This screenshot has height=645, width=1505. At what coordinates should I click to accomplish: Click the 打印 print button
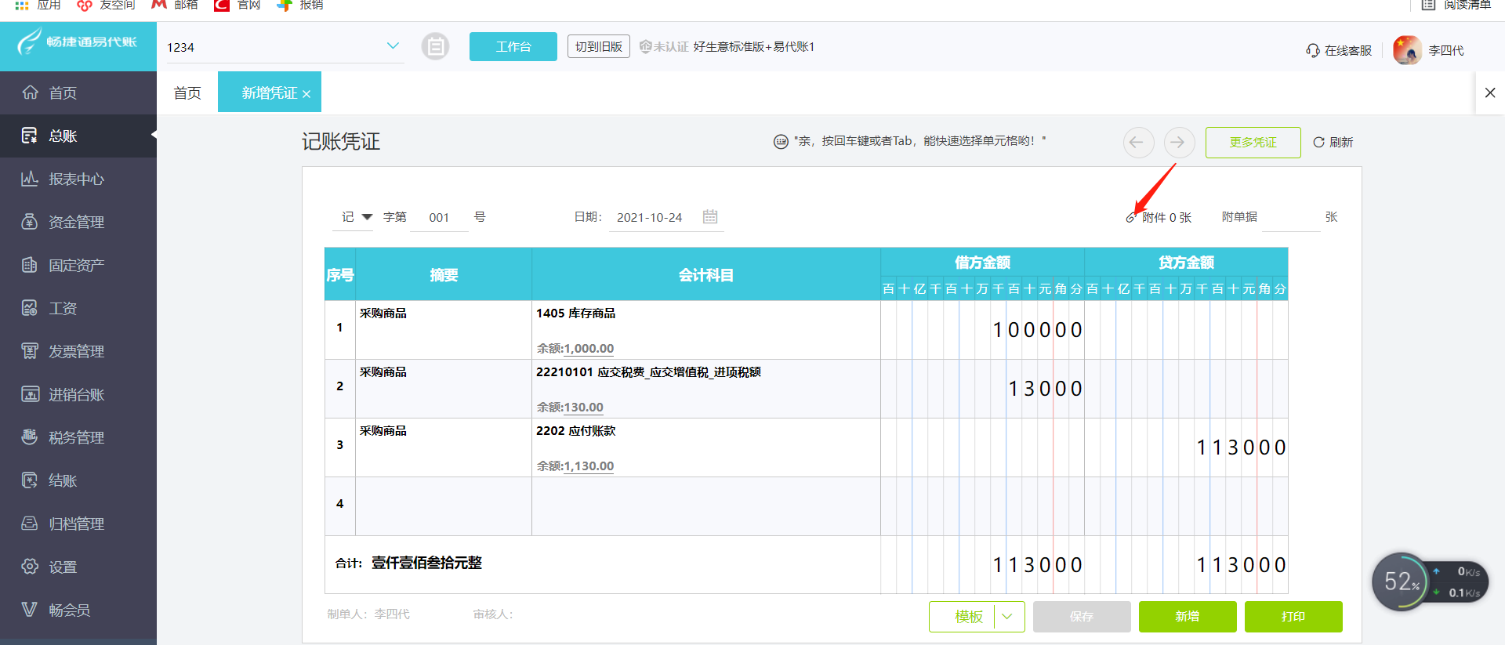pyautogui.click(x=1293, y=617)
